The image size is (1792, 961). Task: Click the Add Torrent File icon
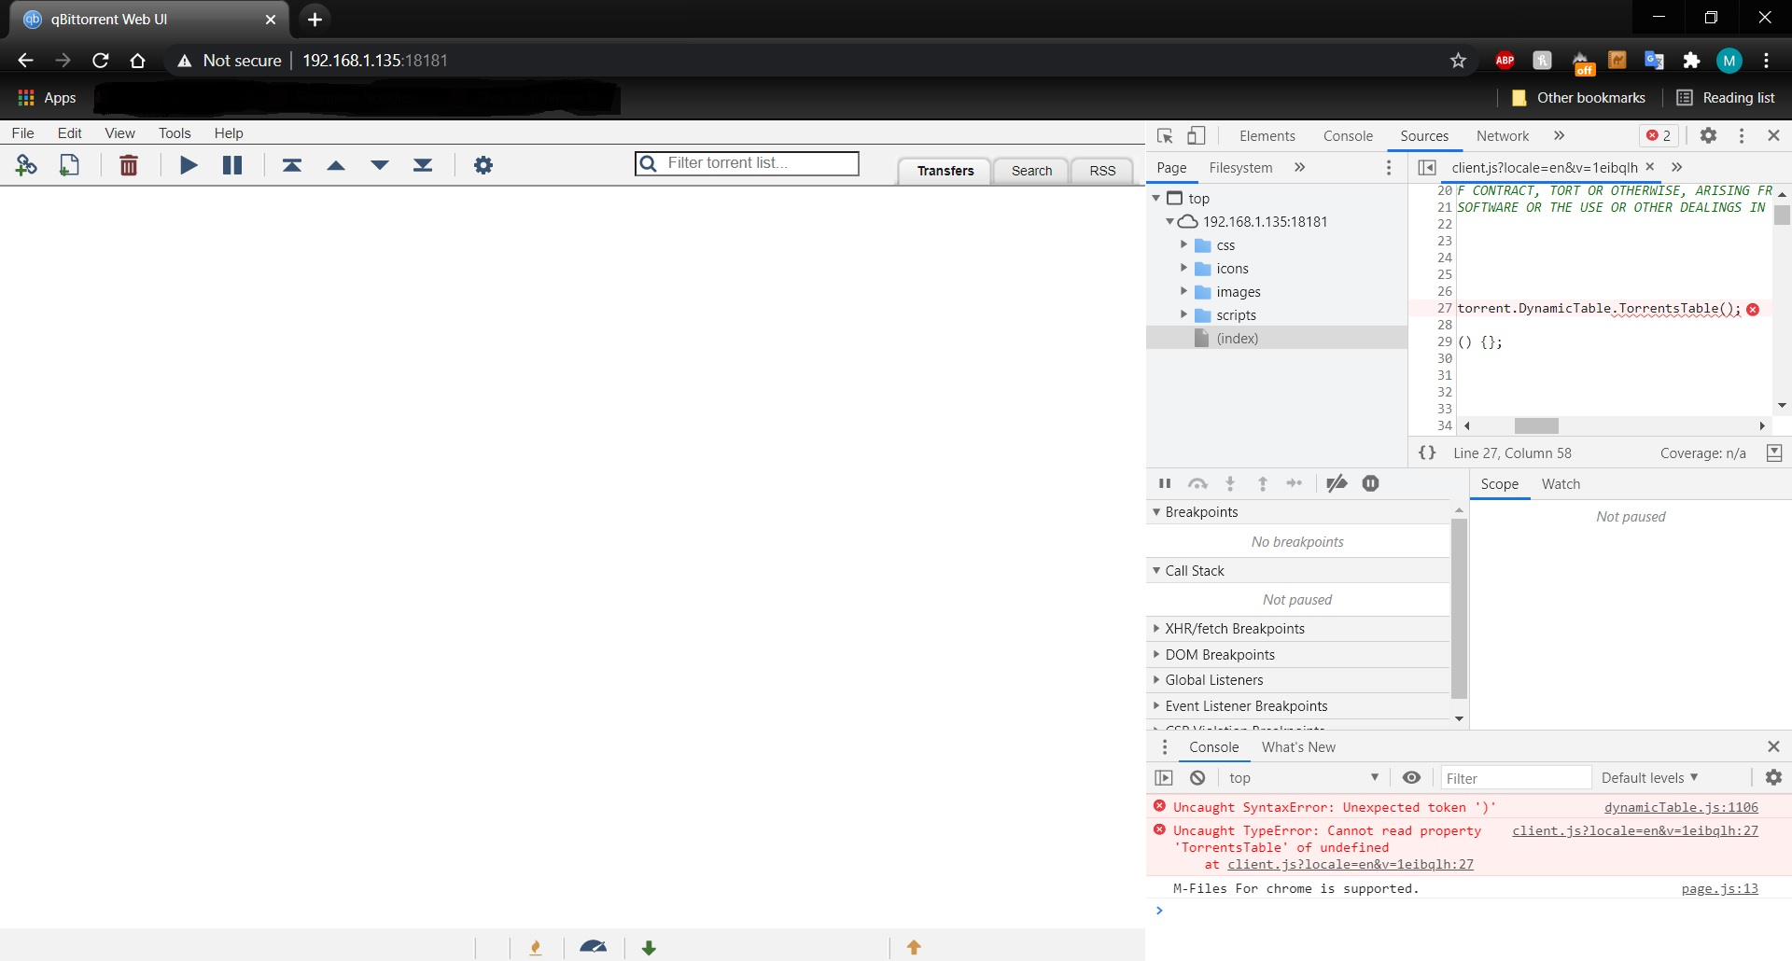68,164
